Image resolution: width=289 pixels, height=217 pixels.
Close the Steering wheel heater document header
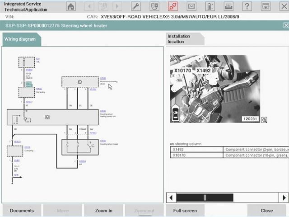click(x=285, y=26)
